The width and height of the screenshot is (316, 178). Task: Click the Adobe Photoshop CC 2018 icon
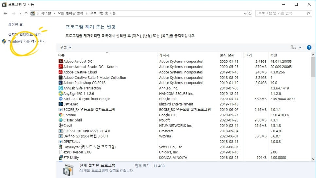pos(61,83)
